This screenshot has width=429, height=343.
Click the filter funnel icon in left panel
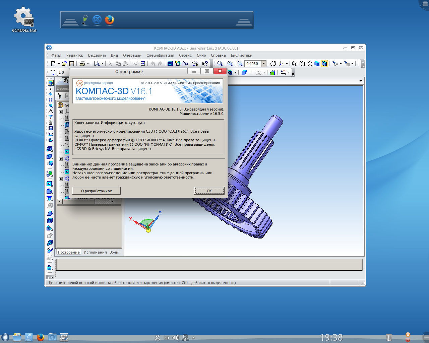click(51, 117)
